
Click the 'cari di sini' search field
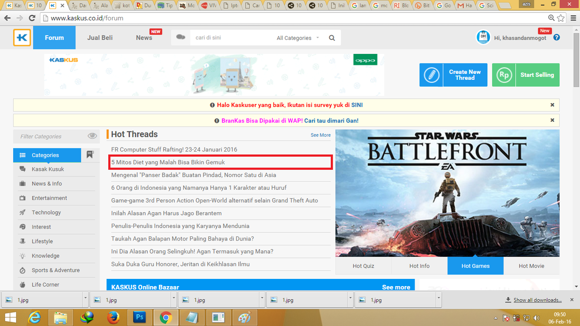(231, 38)
